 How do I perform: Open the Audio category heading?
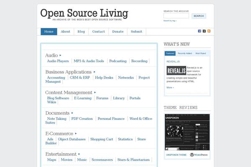51,55
